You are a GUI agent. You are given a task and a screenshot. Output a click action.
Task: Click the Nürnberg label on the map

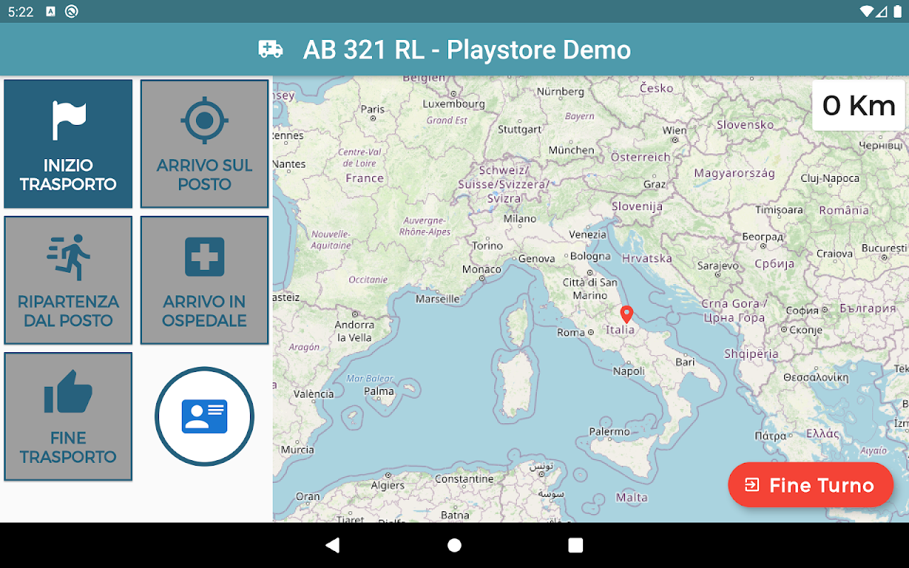[560, 92]
